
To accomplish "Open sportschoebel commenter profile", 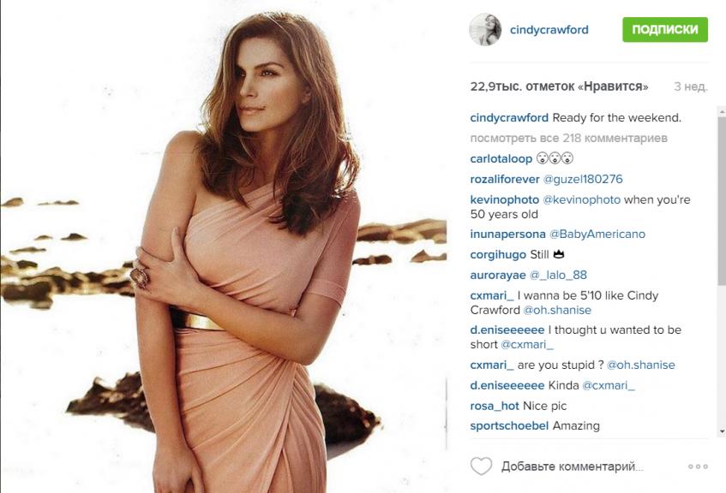I will (509, 425).
